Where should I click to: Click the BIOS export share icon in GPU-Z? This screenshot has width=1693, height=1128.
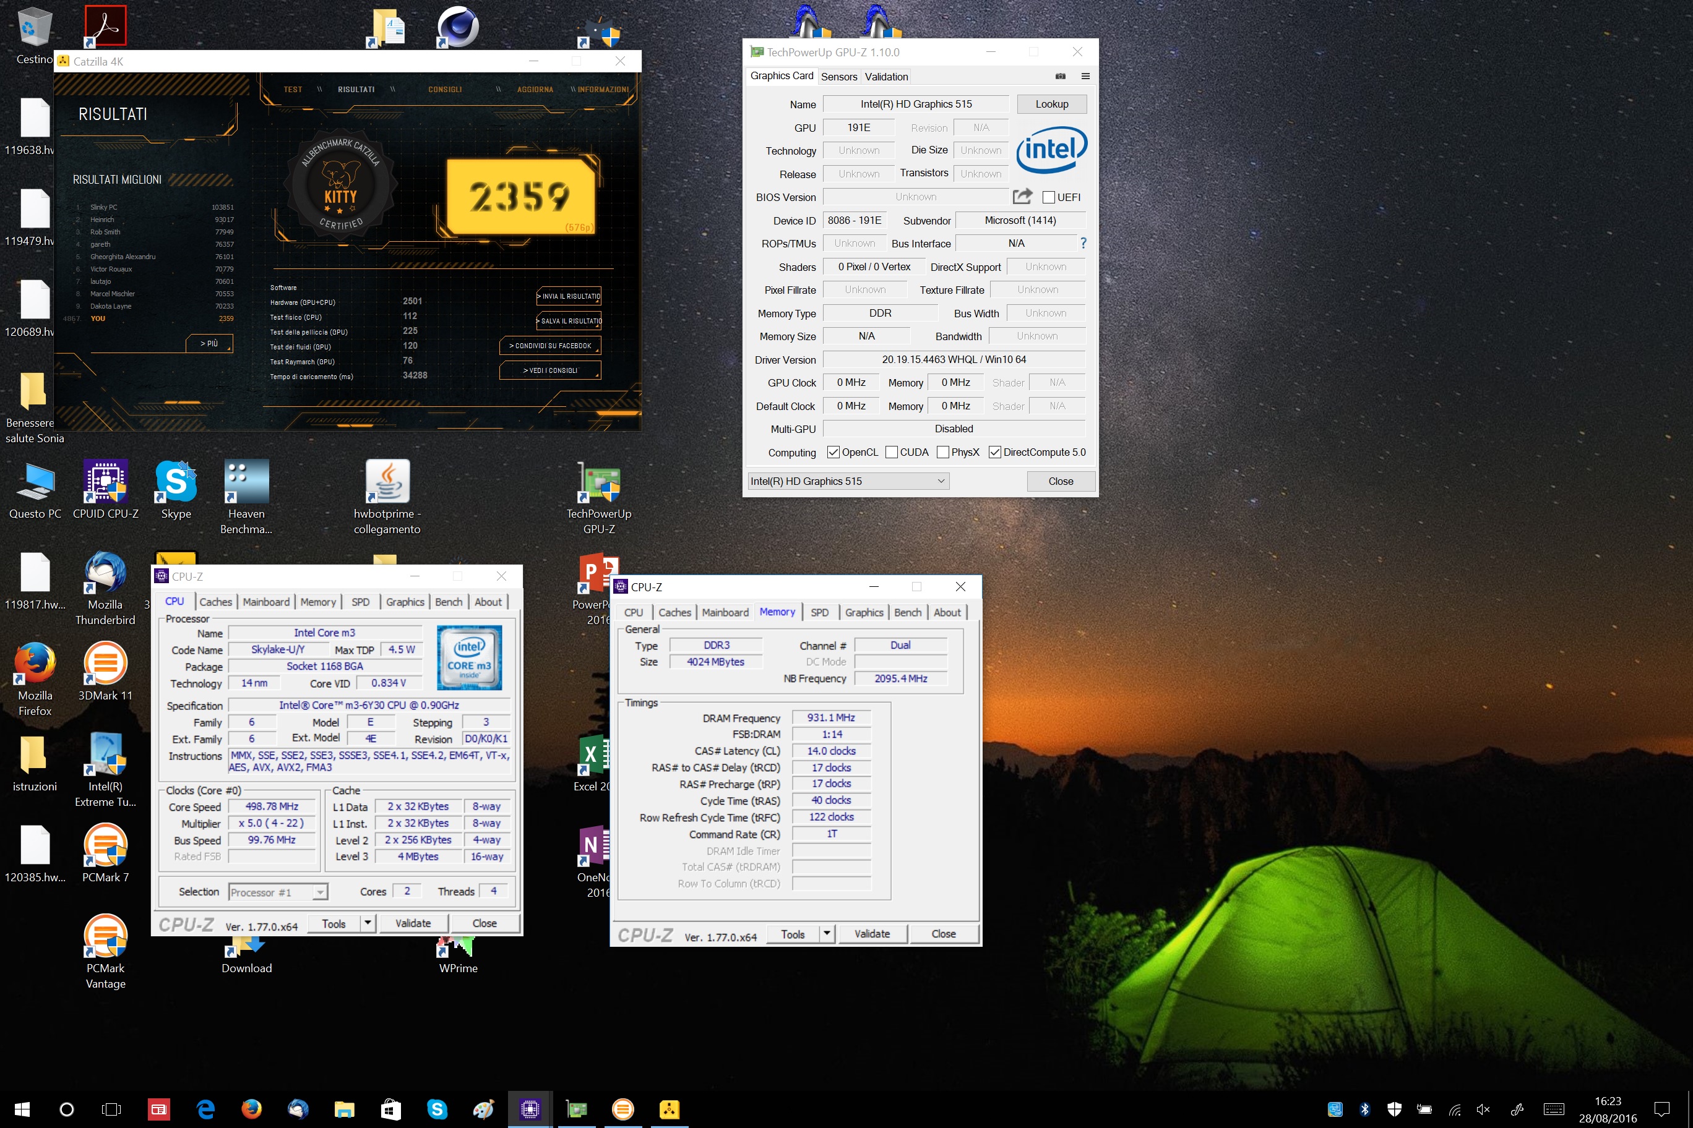tap(1022, 197)
